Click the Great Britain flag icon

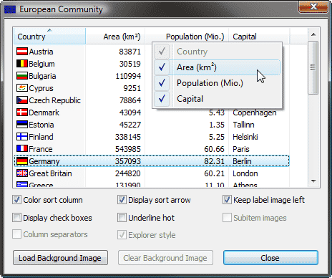pyautogui.click(x=22, y=173)
